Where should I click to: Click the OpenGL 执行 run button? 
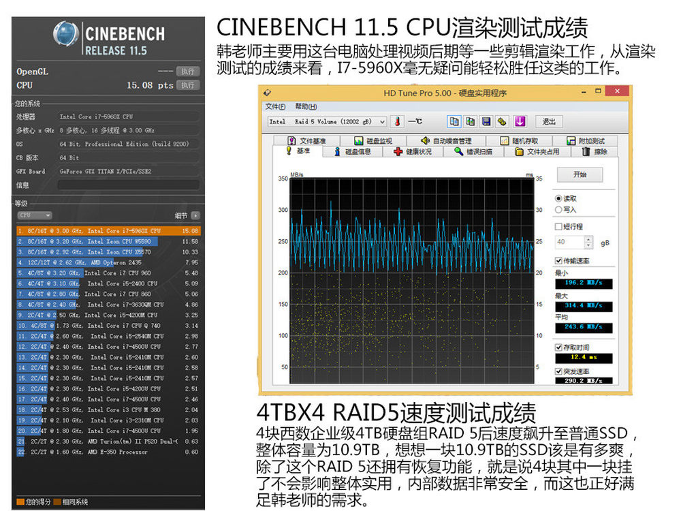[x=188, y=72]
